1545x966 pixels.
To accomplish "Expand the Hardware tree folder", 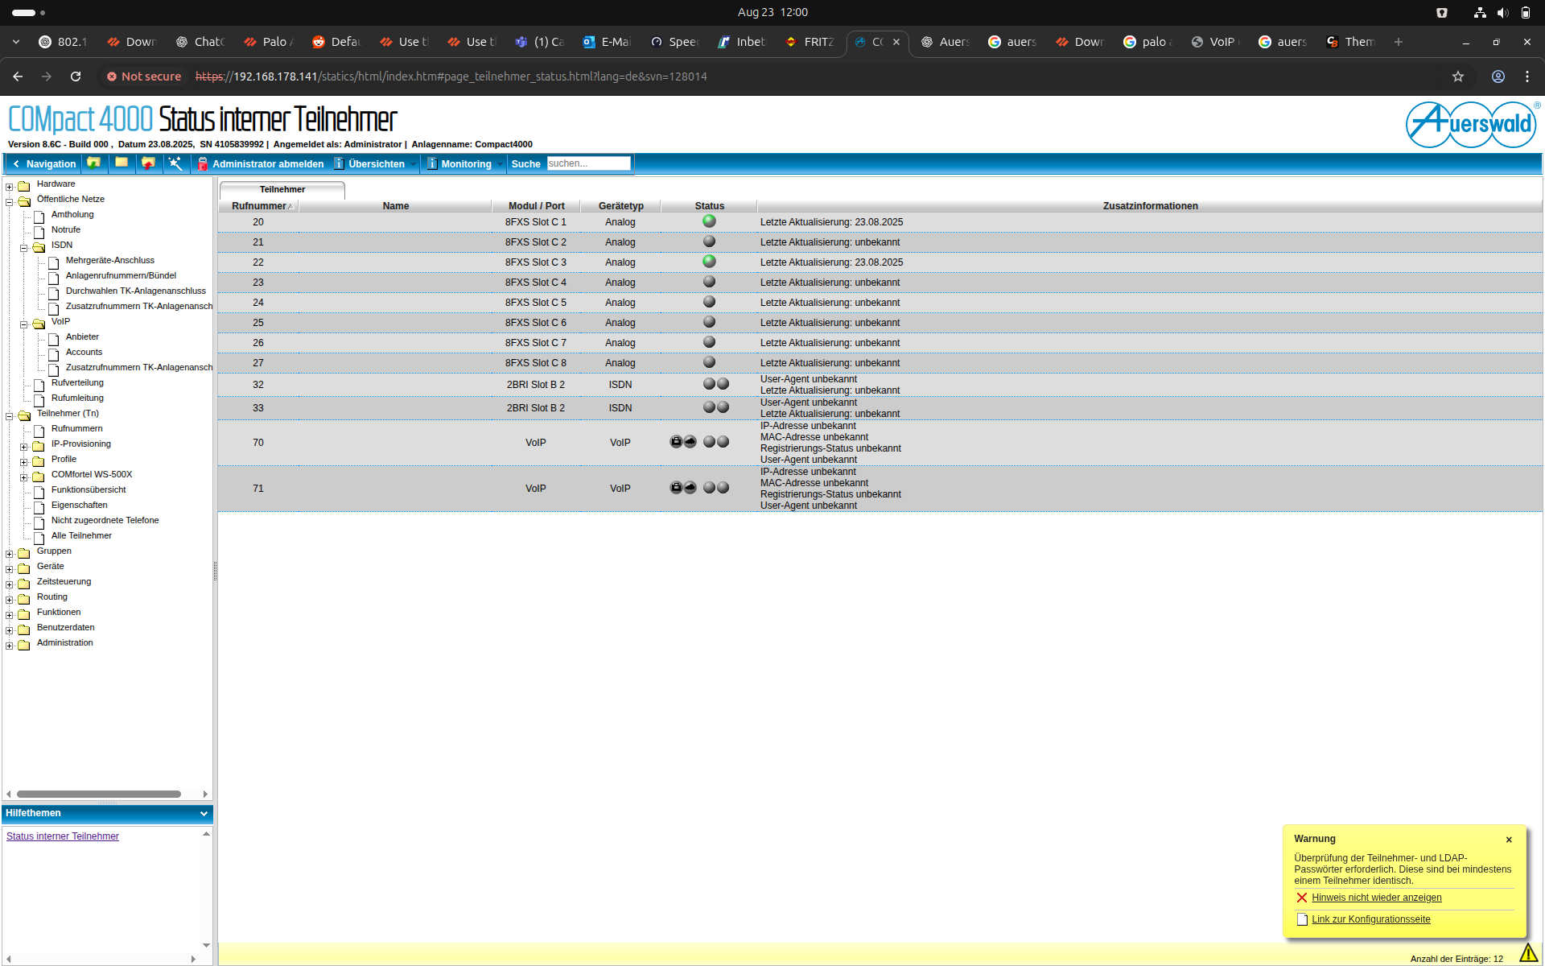I will tap(10, 187).
